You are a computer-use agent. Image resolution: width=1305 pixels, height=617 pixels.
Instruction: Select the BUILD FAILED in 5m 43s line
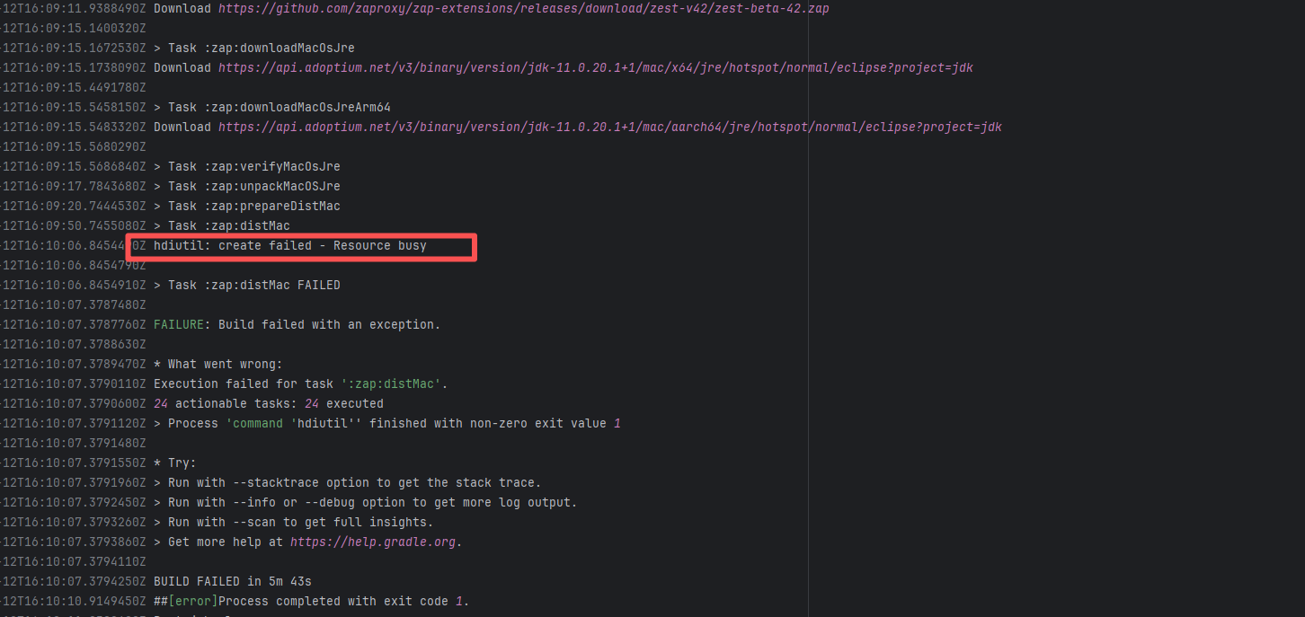tap(232, 581)
